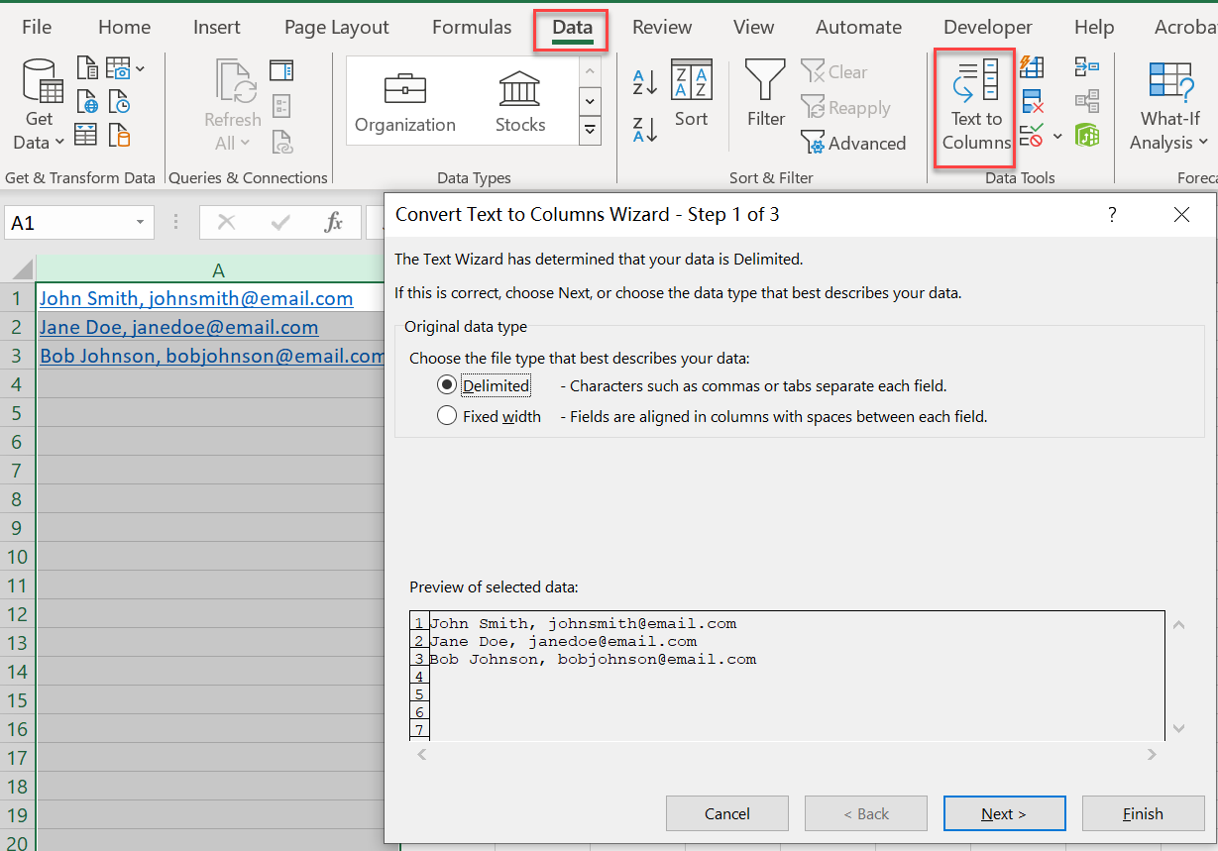The width and height of the screenshot is (1218, 851).
Task: Sort Z to A descending
Action: [645, 129]
